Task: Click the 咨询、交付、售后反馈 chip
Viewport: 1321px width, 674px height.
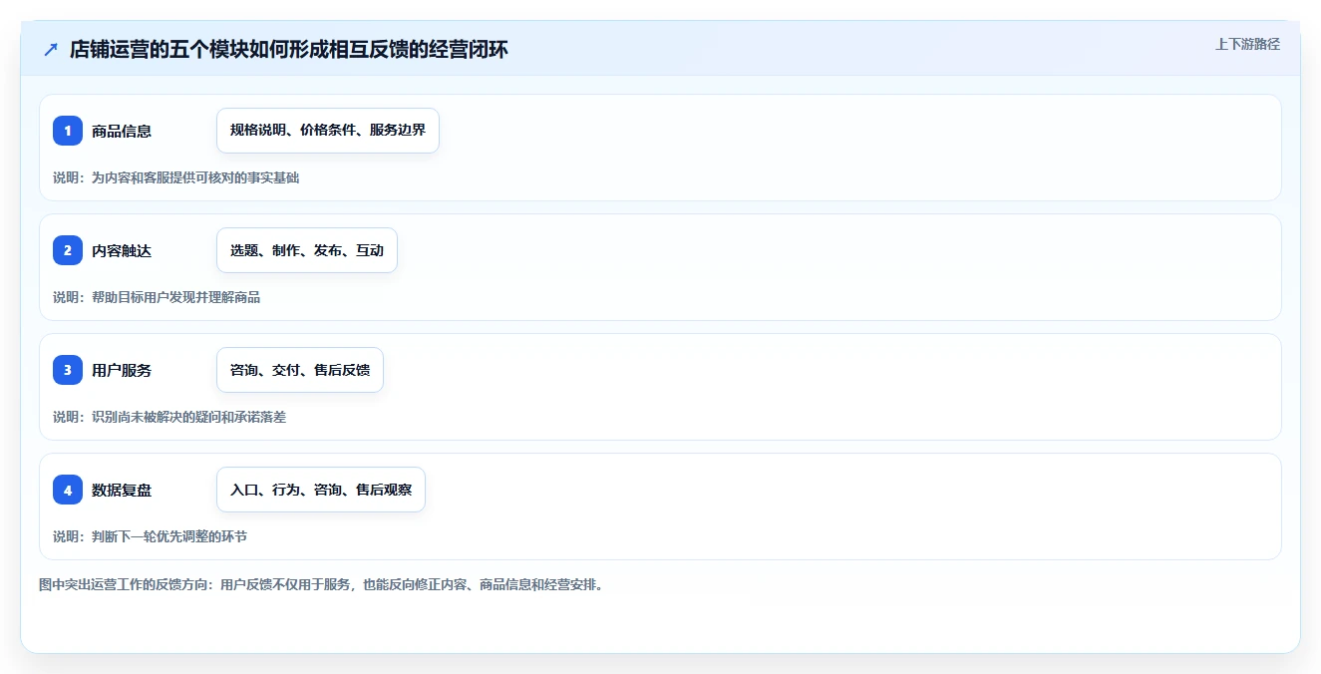Action: pos(300,370)
